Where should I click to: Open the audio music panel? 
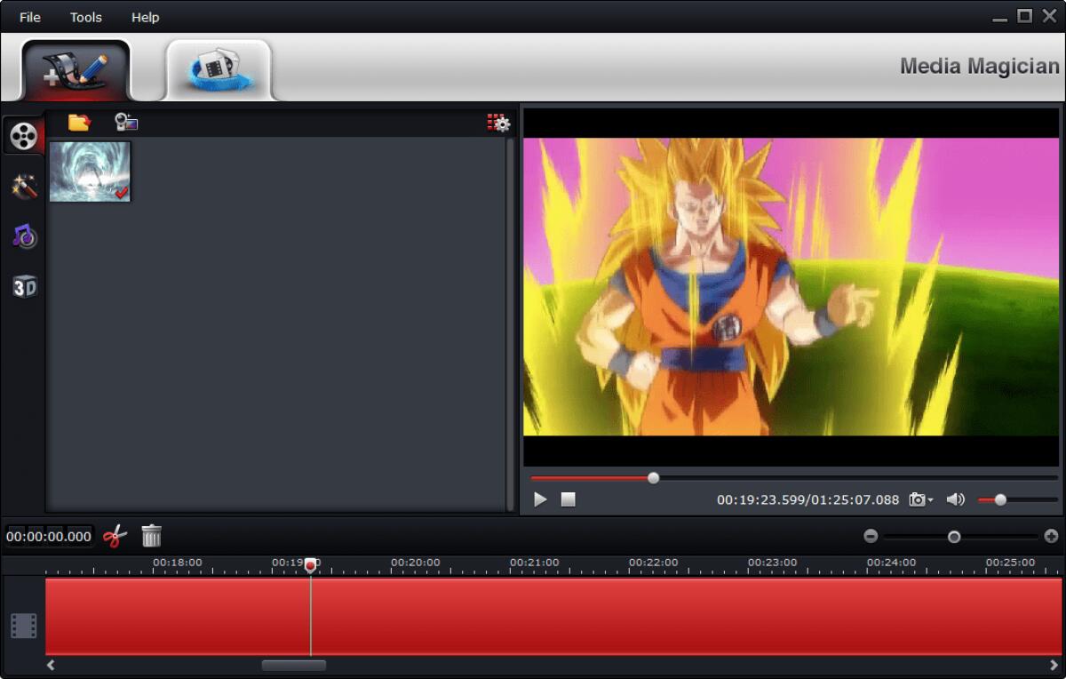point(24,236)
